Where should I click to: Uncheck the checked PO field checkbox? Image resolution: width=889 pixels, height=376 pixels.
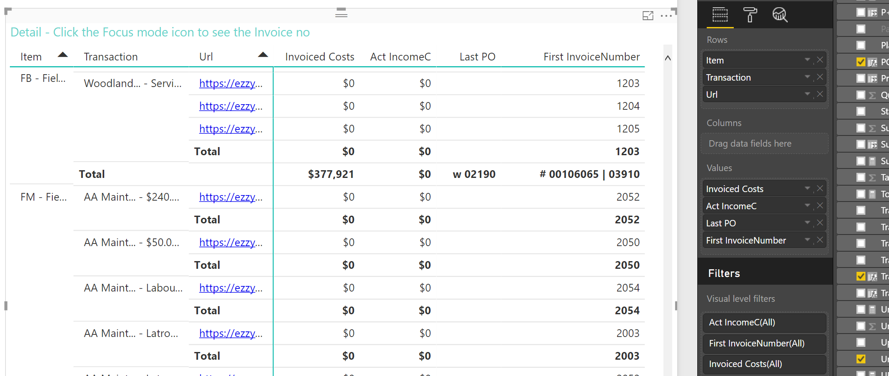click(860, 62)
